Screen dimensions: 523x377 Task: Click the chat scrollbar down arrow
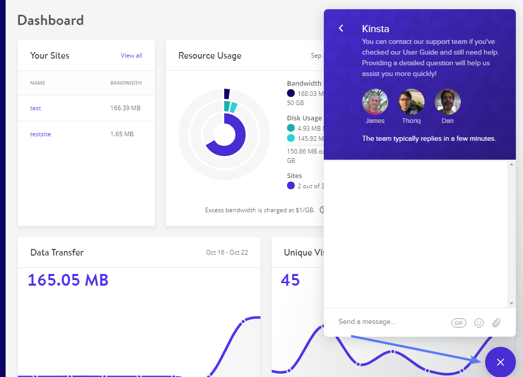511,304
